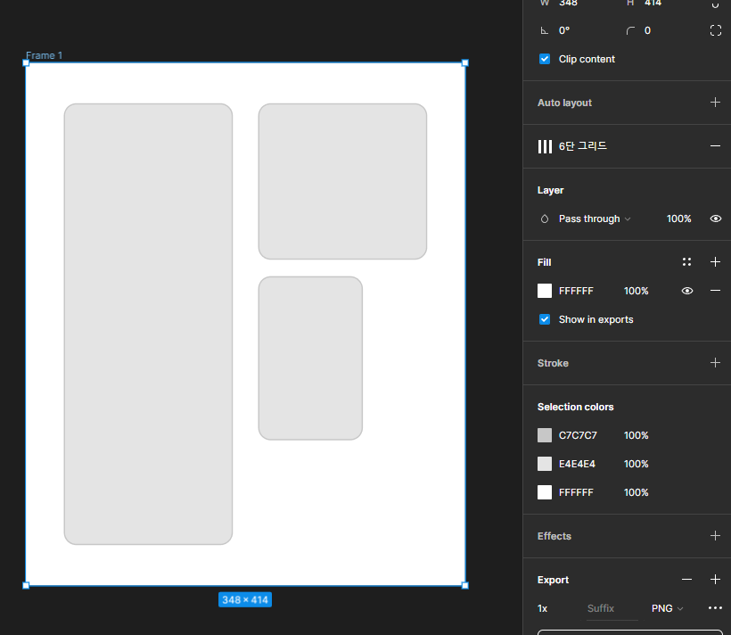731x635 pixels.
Task: Open the PNG export format dropdown
Action: (667, 608)
